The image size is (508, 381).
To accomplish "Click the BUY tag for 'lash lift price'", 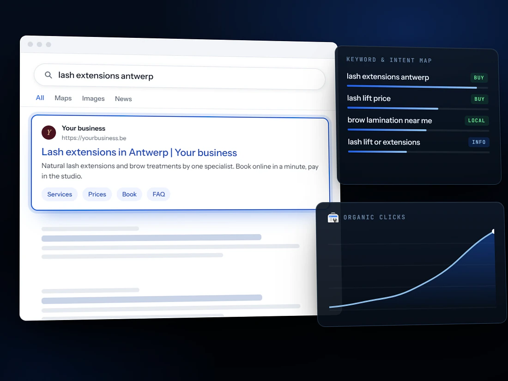I will [x=479, y=99].
